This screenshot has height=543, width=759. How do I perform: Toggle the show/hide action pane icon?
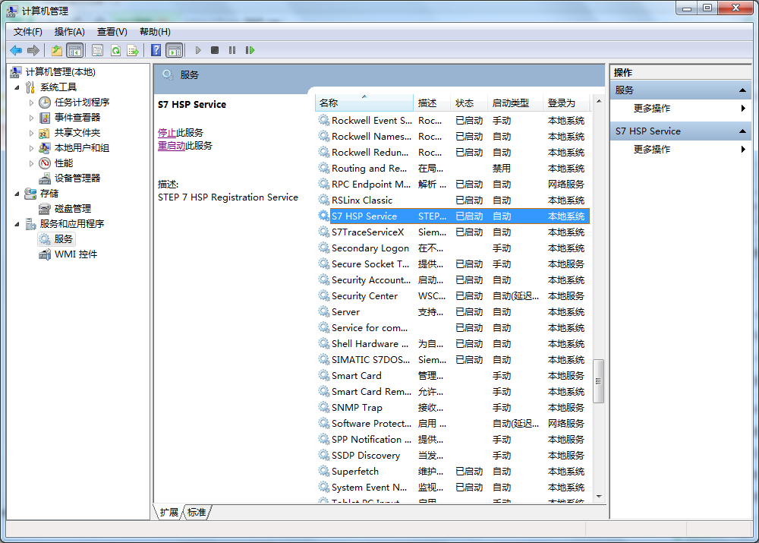175,50
